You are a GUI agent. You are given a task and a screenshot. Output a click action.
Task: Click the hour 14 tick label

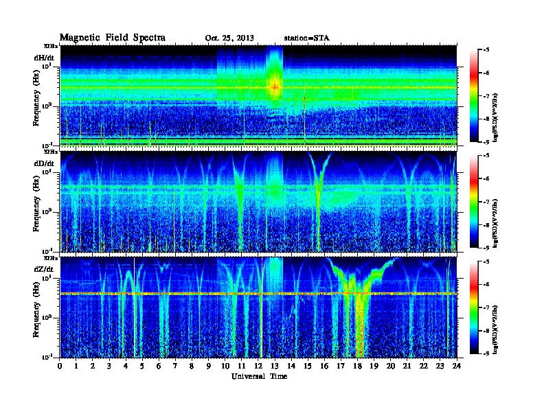tap(291, 366)
